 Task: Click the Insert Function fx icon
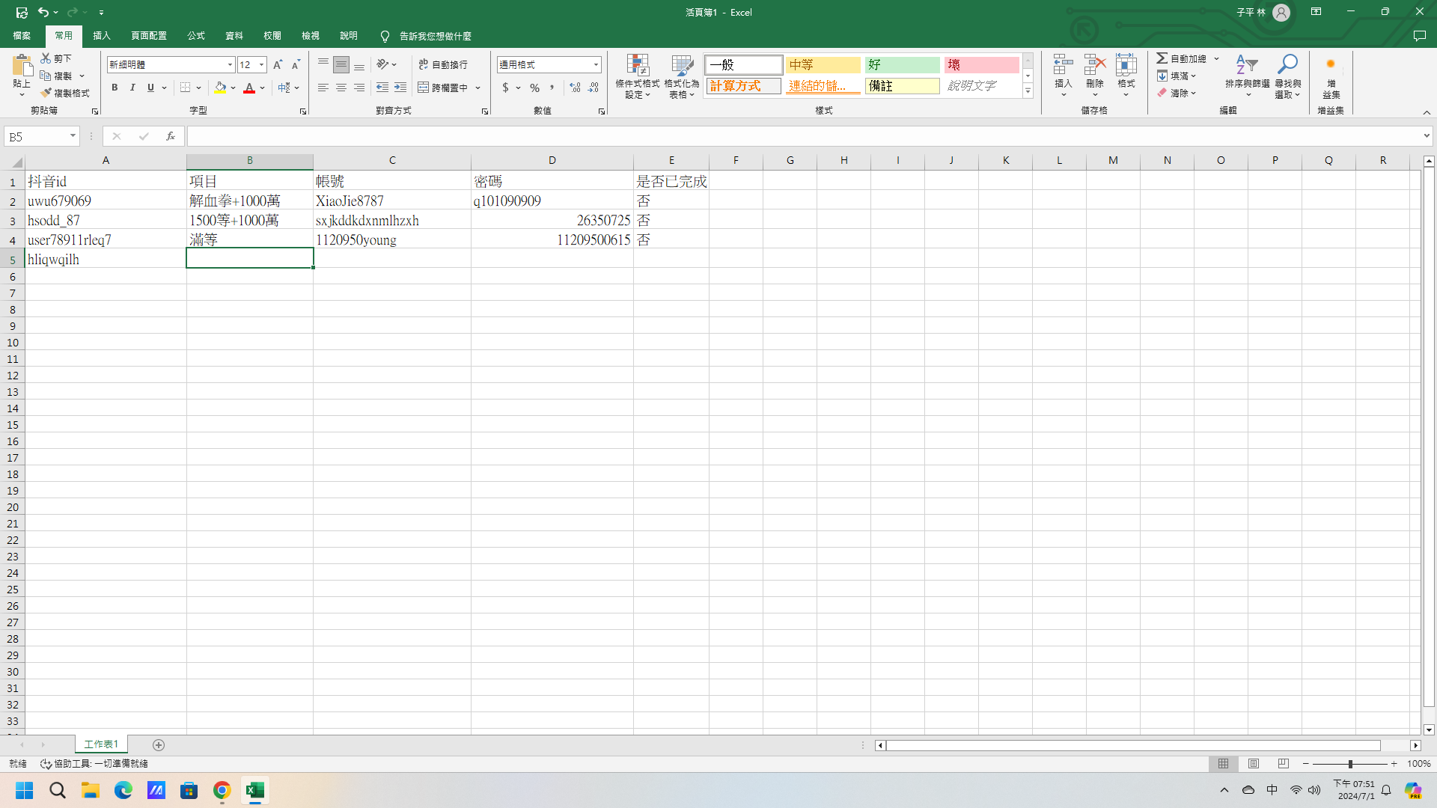171,136
